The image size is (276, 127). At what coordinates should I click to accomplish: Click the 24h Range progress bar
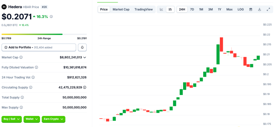(x=44, y=34)
